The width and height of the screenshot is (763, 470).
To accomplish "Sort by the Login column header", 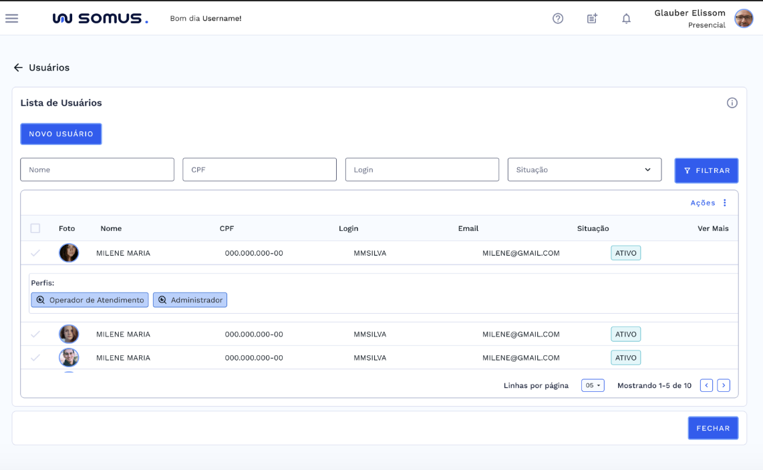I will (x=348, y=228).
